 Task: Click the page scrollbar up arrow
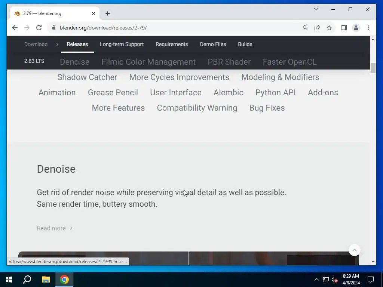(x=373, y=39)
